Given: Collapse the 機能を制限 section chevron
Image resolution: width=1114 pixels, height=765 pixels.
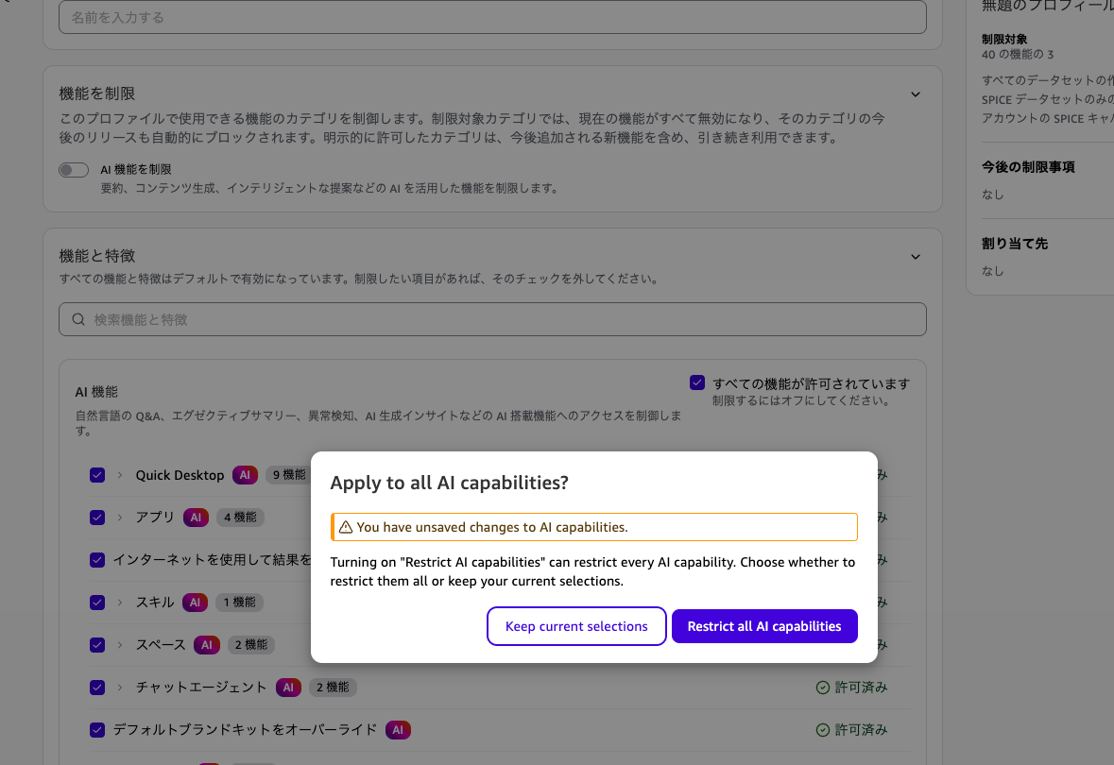Looking at the screenshot, I should (916, 94).
